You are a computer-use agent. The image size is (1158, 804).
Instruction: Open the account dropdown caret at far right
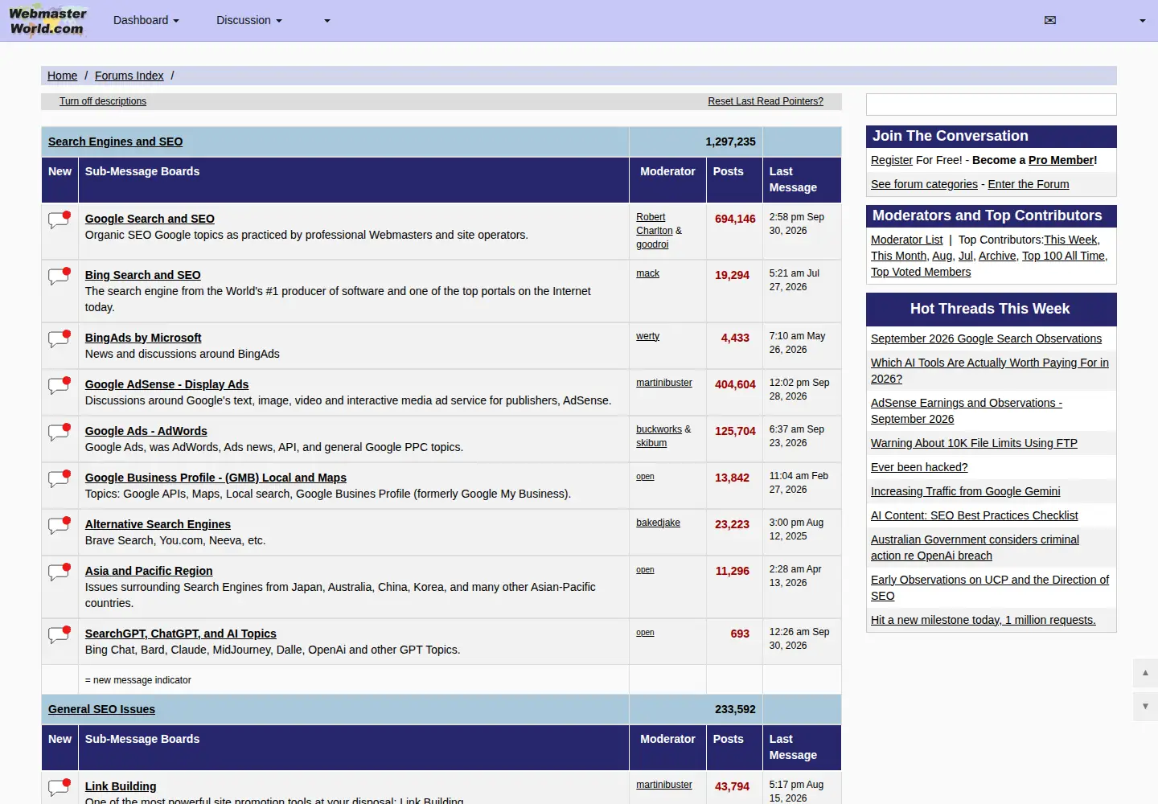pyautogui.click(x=1142, y=20)
